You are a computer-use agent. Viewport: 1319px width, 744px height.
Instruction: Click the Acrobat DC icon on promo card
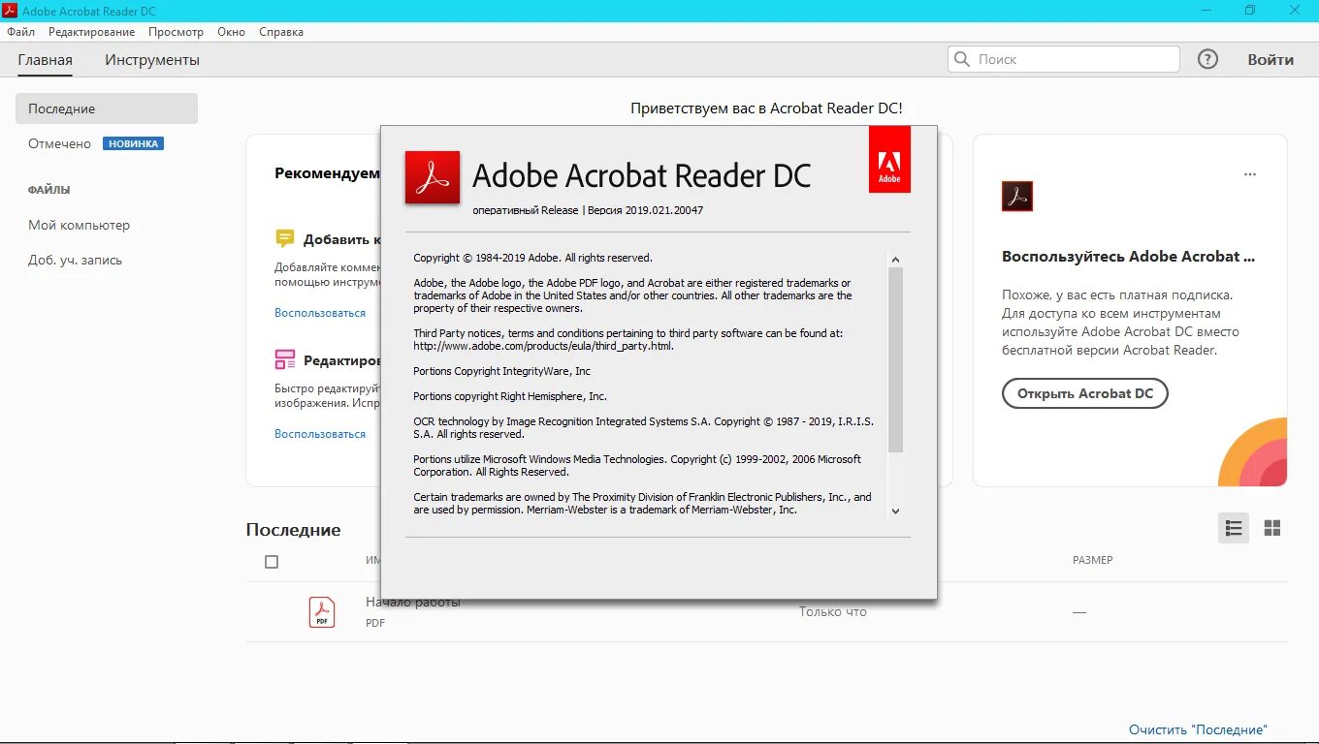pos(1017,197)
